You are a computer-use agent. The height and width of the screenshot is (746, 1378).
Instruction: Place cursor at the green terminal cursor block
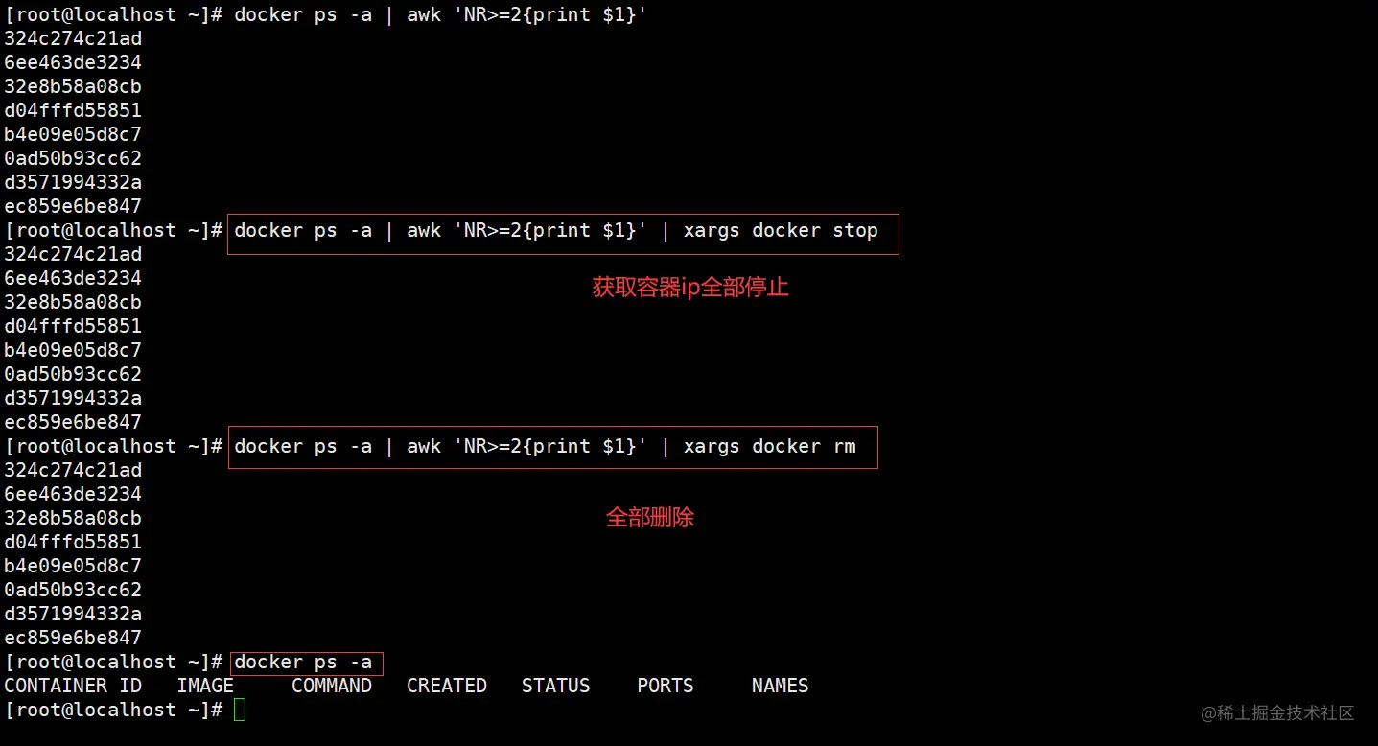[x=240, y=710]
